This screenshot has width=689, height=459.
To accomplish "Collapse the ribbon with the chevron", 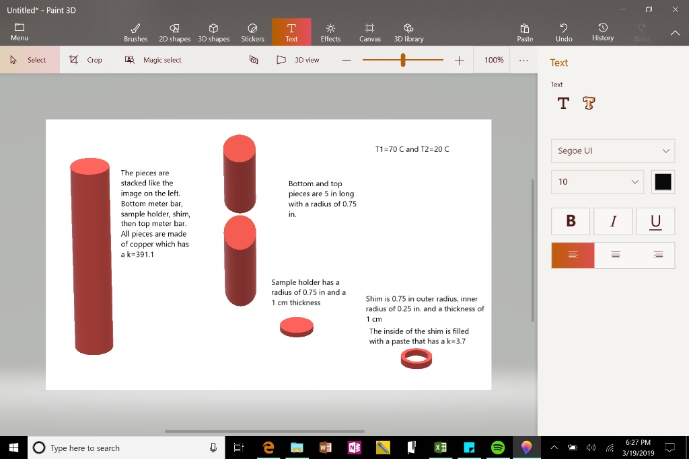I will click(675, 33).
